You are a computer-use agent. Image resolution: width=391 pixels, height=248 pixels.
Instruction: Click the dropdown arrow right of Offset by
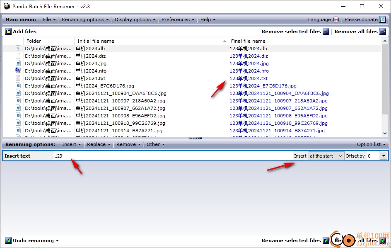point(384,156)
